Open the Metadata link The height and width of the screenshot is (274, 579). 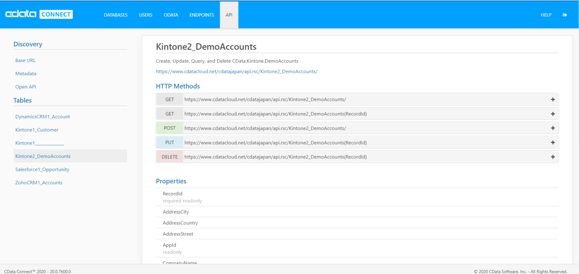(x=26, y=74)
